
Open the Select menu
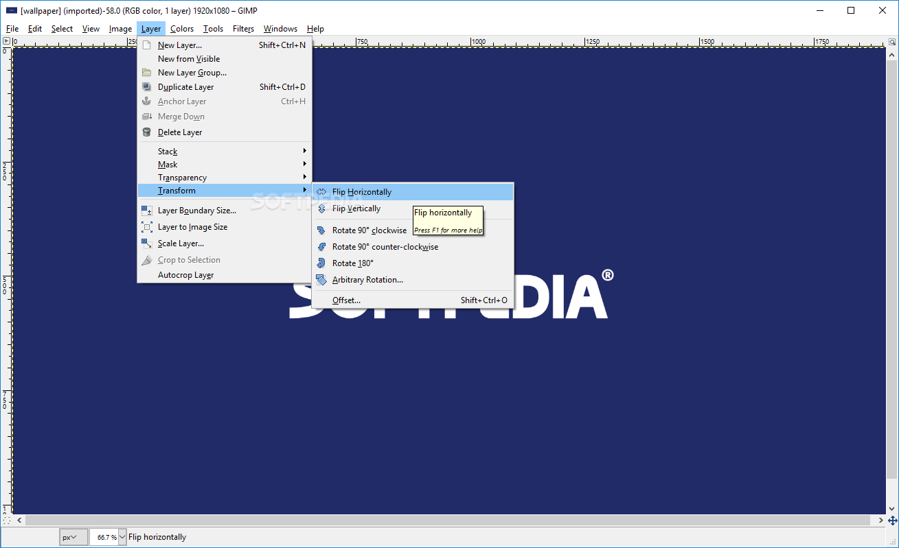(62, 29)
